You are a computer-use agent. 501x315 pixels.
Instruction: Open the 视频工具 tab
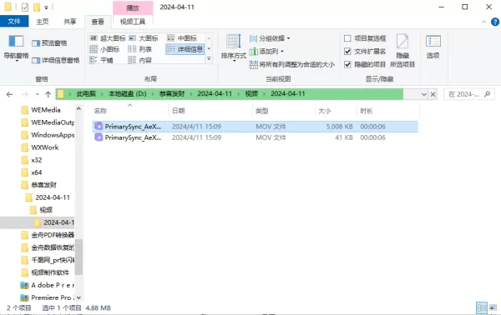133,22
